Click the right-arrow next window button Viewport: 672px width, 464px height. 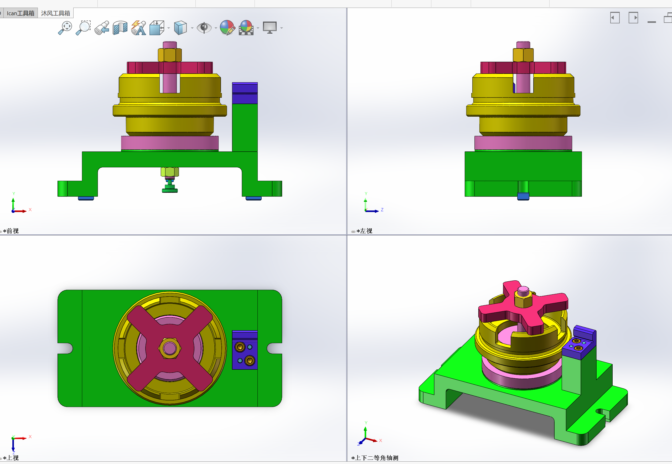click(633, 18)
